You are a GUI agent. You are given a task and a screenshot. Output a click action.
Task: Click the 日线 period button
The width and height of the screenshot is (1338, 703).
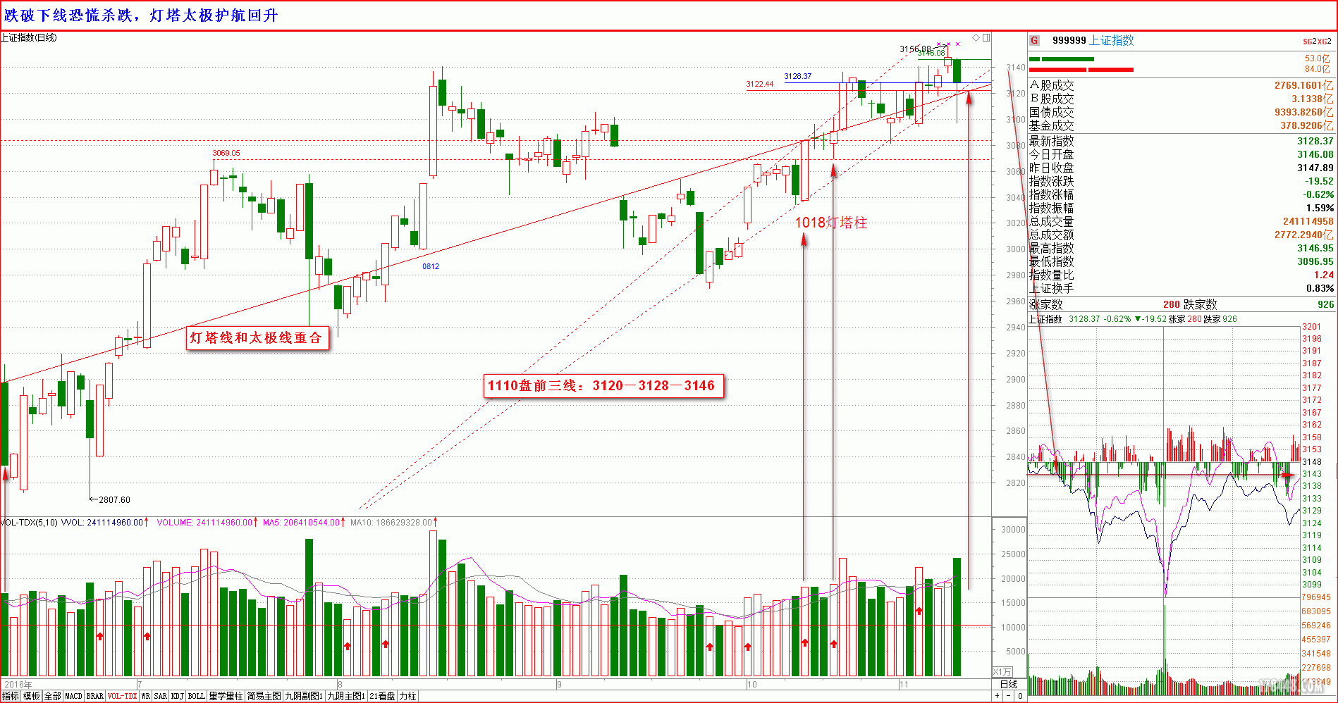point(1009,684)
